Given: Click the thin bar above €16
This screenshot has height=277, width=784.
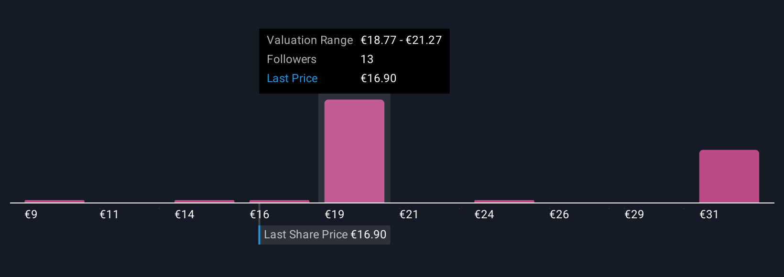Looking at the screenshot, I should (279, 201).
